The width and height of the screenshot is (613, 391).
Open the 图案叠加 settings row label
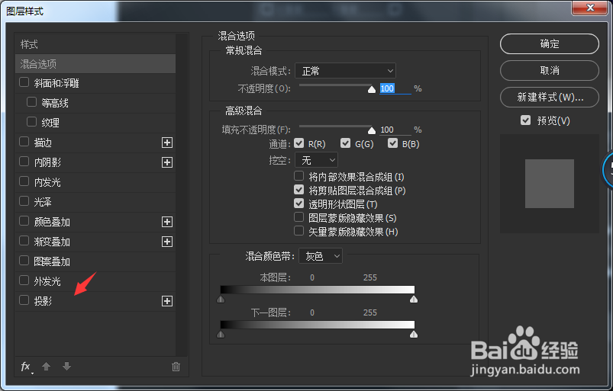(52, 261)
